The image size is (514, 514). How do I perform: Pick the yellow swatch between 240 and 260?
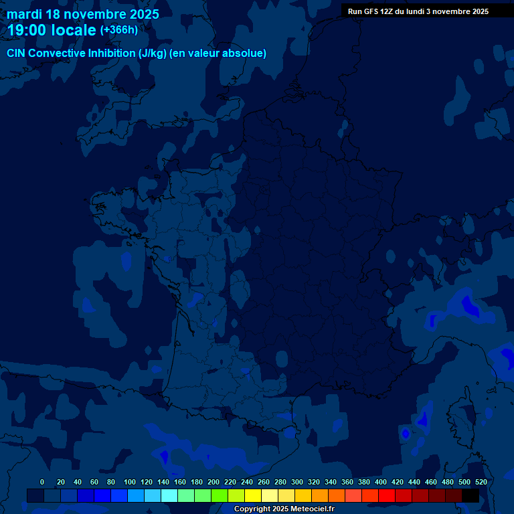(253, 495)
